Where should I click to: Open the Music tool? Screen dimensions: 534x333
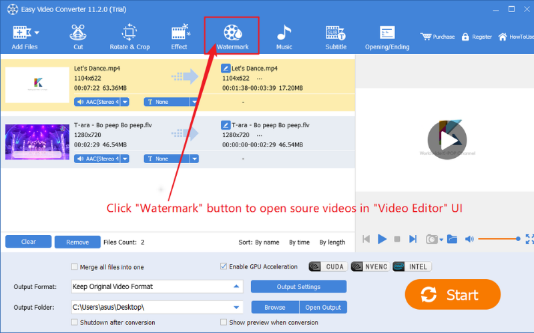284,37
